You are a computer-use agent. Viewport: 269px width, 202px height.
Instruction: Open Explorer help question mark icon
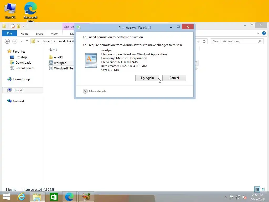(x=264, y=33)
